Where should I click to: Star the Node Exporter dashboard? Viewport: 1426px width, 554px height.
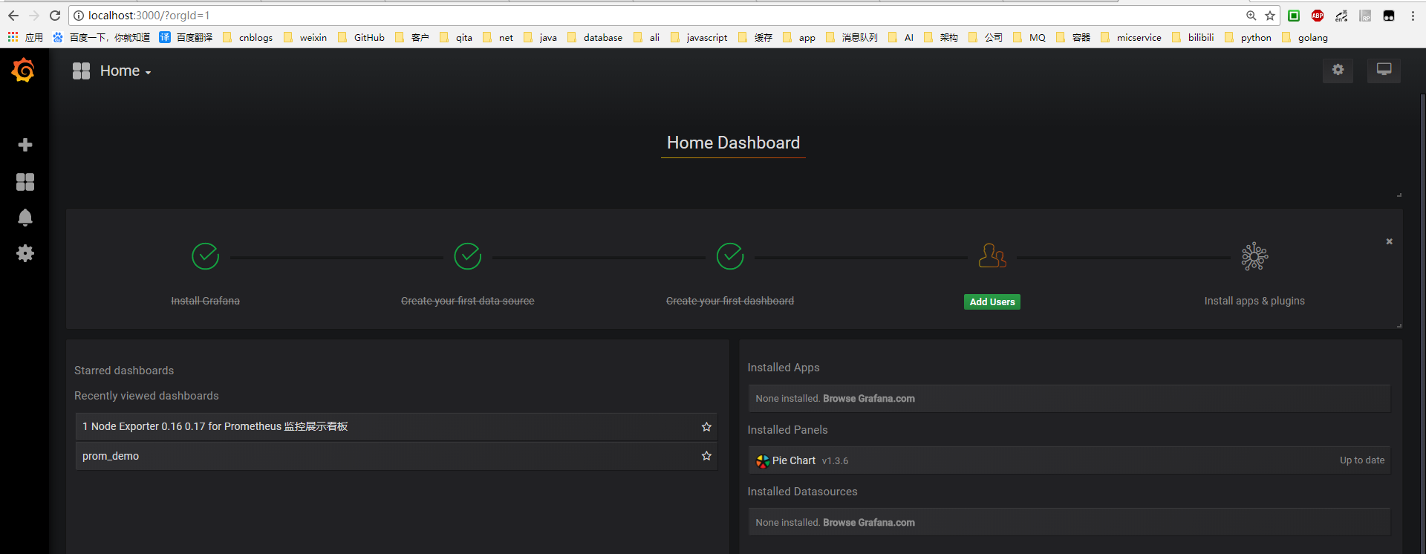[706, 427]
